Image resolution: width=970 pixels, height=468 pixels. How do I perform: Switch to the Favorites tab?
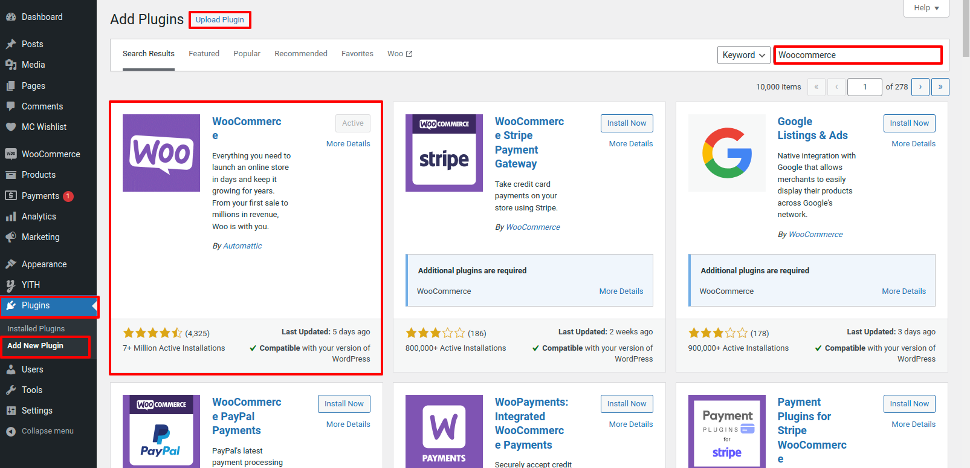point(357,54)
